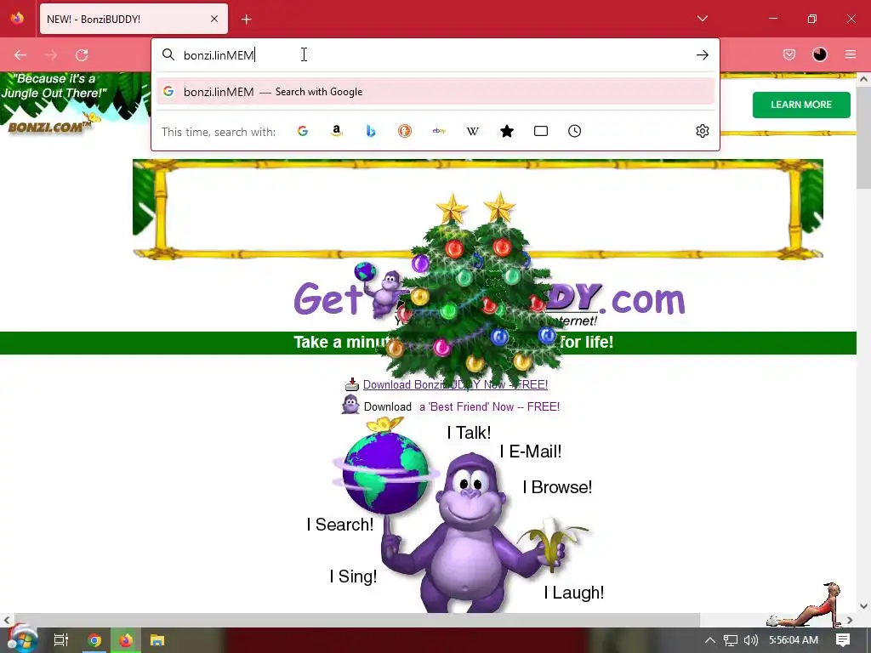Search this time with Bing icon
This screenshot has height=653, width=871.
pyautogui.click(x=371, y=131)
